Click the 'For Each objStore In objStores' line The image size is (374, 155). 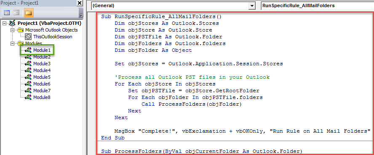point(165,84)
